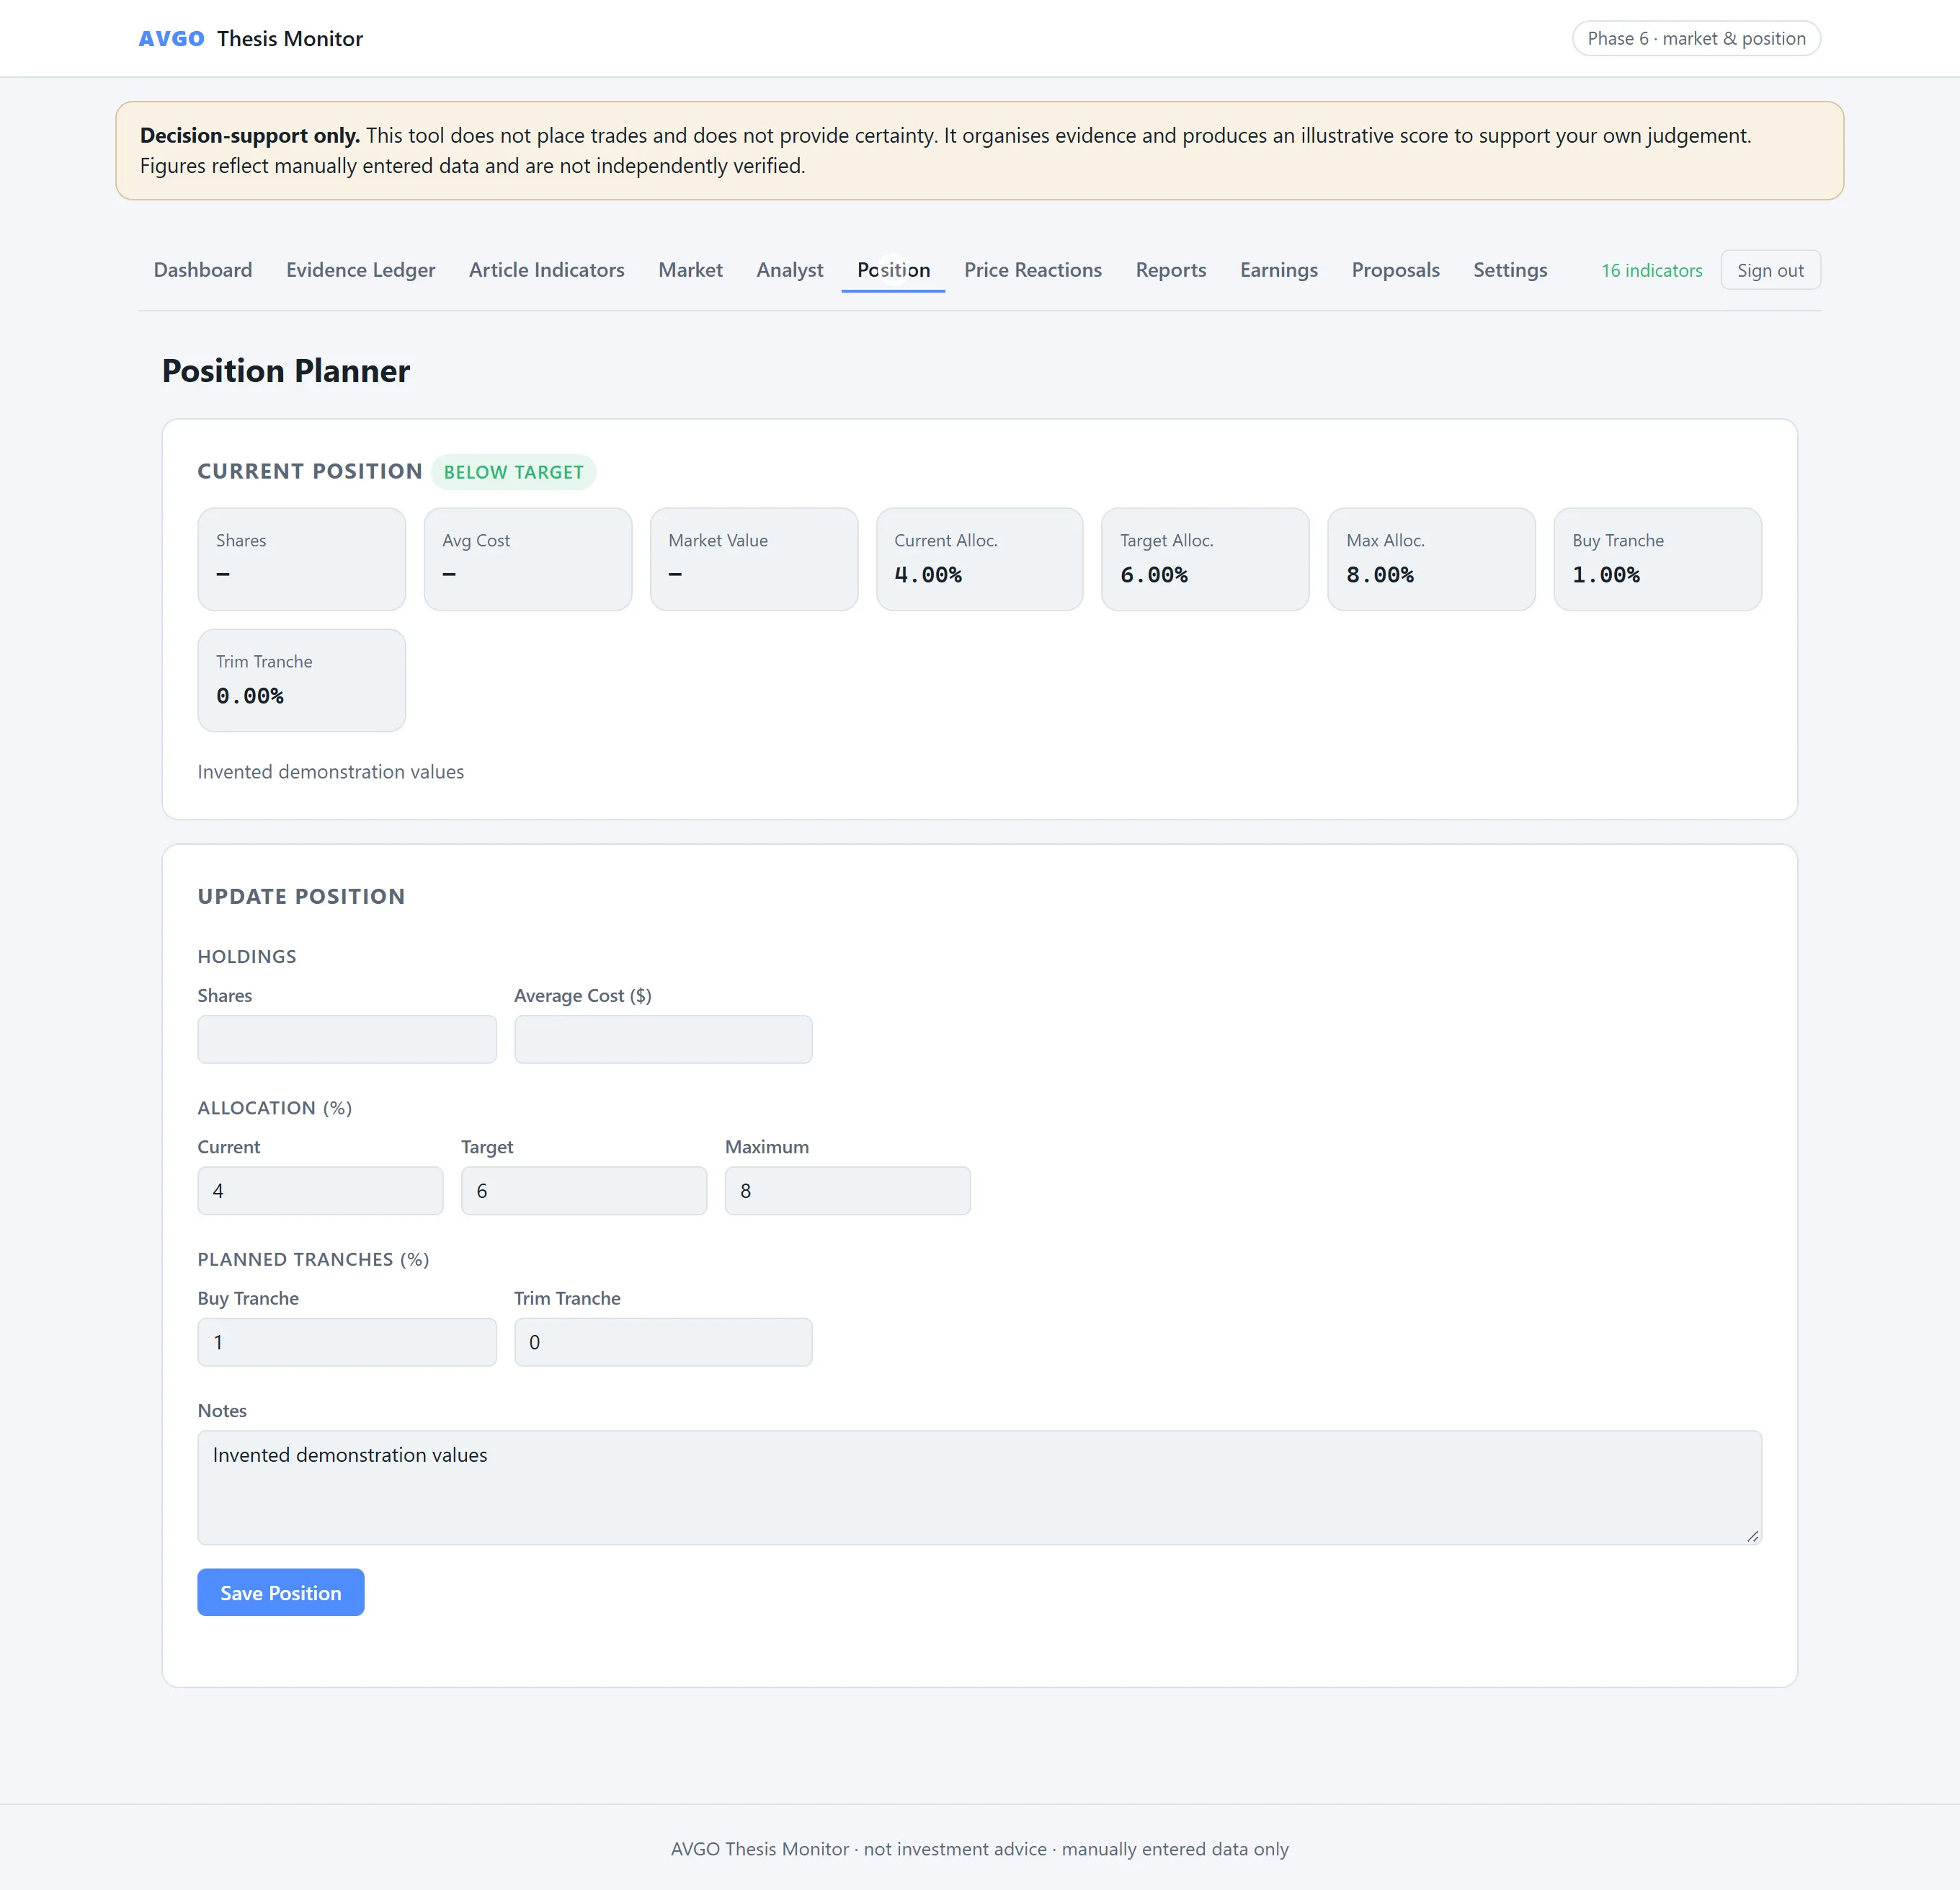The height and width of the screenshot is (1890, 1960).
Task: Click the Current Alloc. 4.00% card
Action: [x=979, y=559]
